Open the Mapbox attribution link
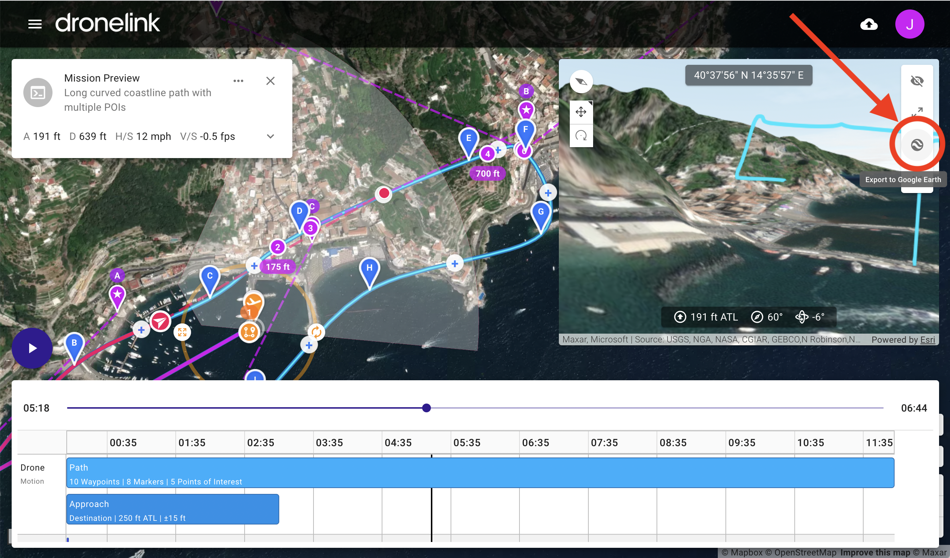Image resolution: width=950 pixels, height=558 pixels. coord(742,552)
